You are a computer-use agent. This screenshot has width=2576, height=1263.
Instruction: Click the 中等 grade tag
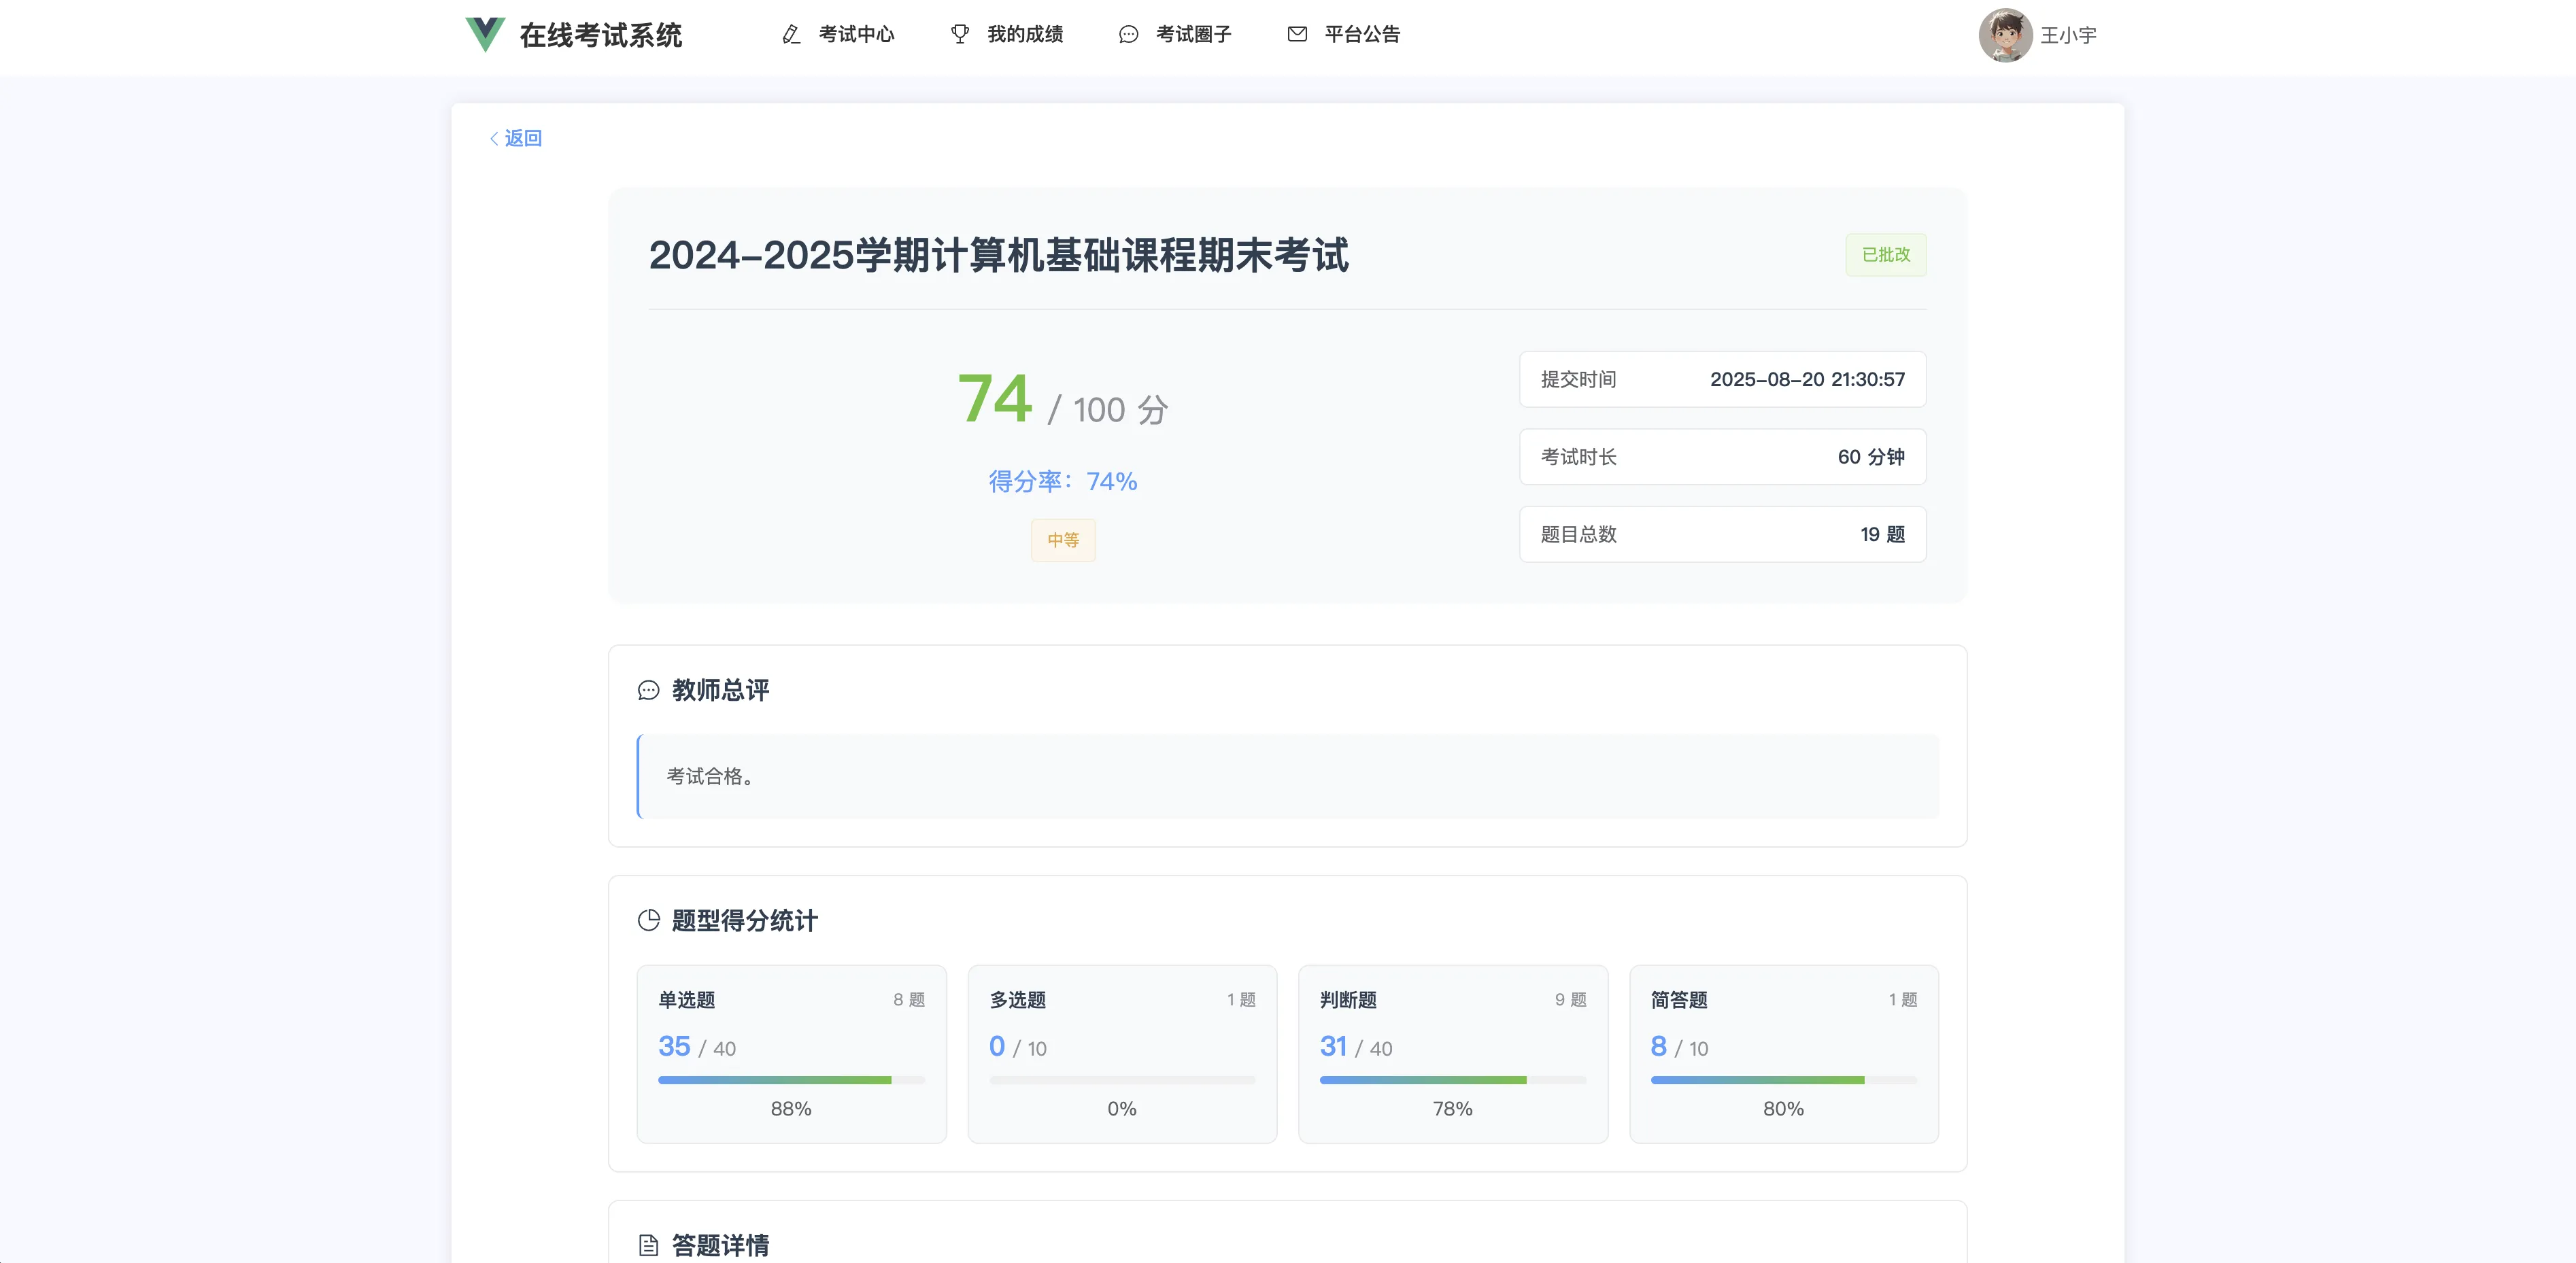pos(1063,540)
